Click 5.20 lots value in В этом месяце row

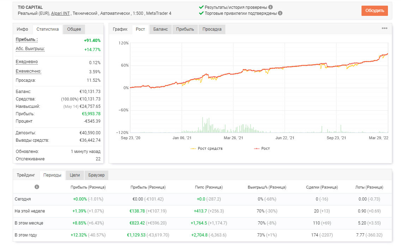[362, 223]
